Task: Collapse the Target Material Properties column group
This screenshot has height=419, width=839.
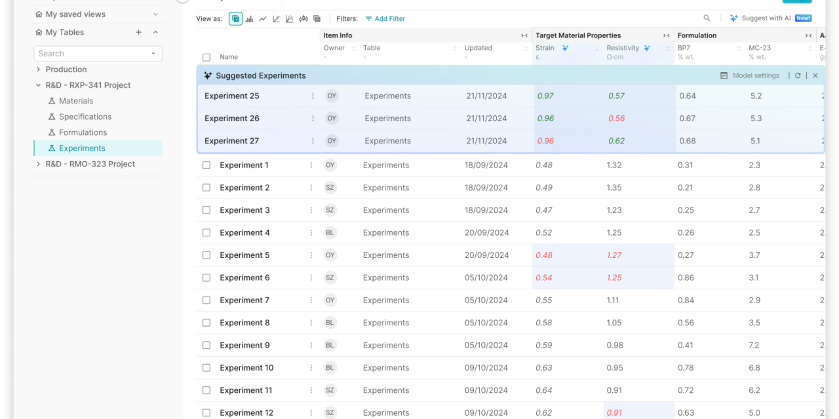Action: [x=667, y=35]
